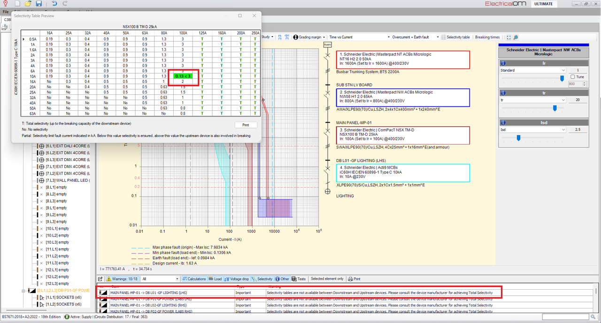Select the [10.L2] empty tree item
Screen dimensions: 601x323
[x=57, y=235]
